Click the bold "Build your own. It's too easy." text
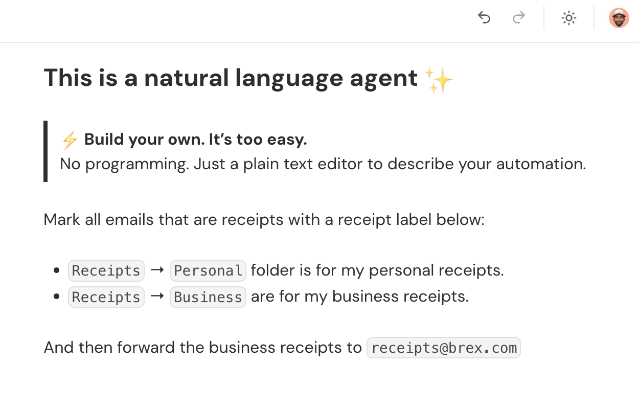639x409 pixels. pyautogui.click(x=195, y=139)
